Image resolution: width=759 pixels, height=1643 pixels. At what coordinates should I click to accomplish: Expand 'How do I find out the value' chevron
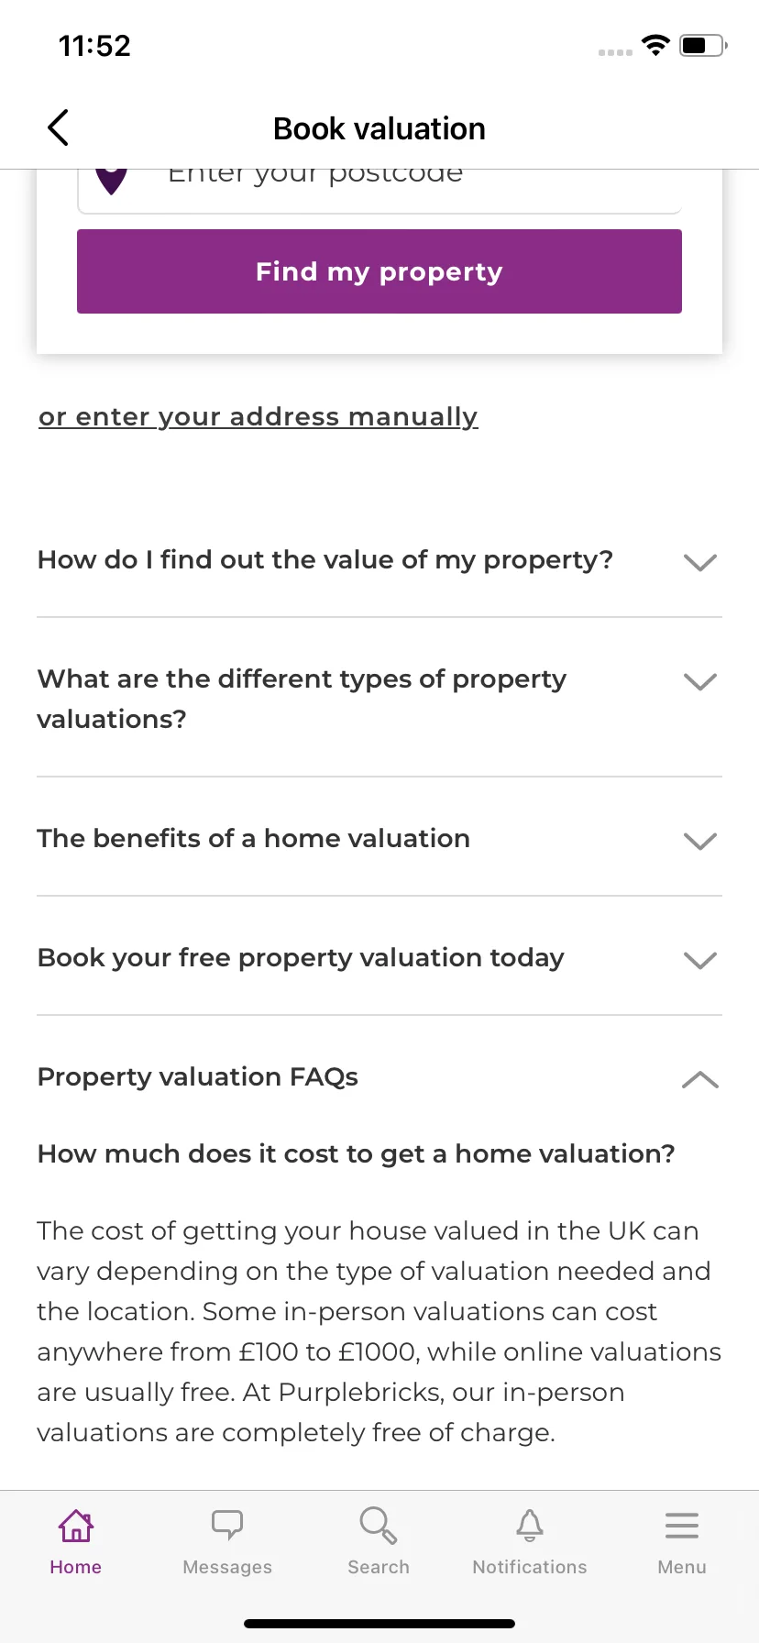700,562
